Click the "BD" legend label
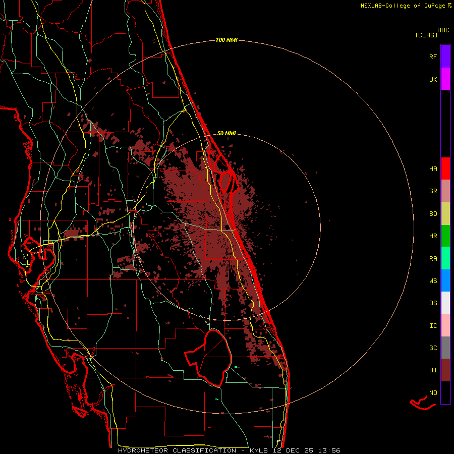The image size is (454, 454). point(433,214)
